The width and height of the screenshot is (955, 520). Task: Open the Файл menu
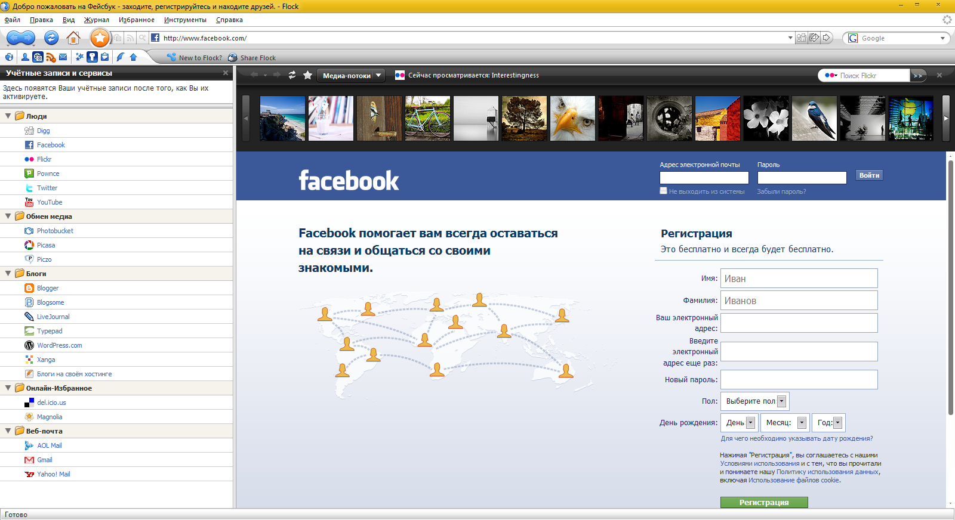(13, 20)
